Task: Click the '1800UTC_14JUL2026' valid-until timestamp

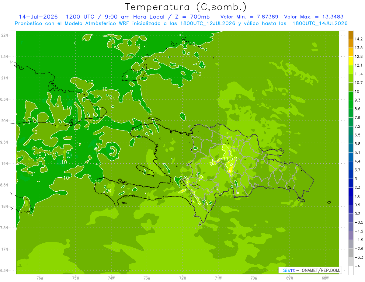Action: 320,23
